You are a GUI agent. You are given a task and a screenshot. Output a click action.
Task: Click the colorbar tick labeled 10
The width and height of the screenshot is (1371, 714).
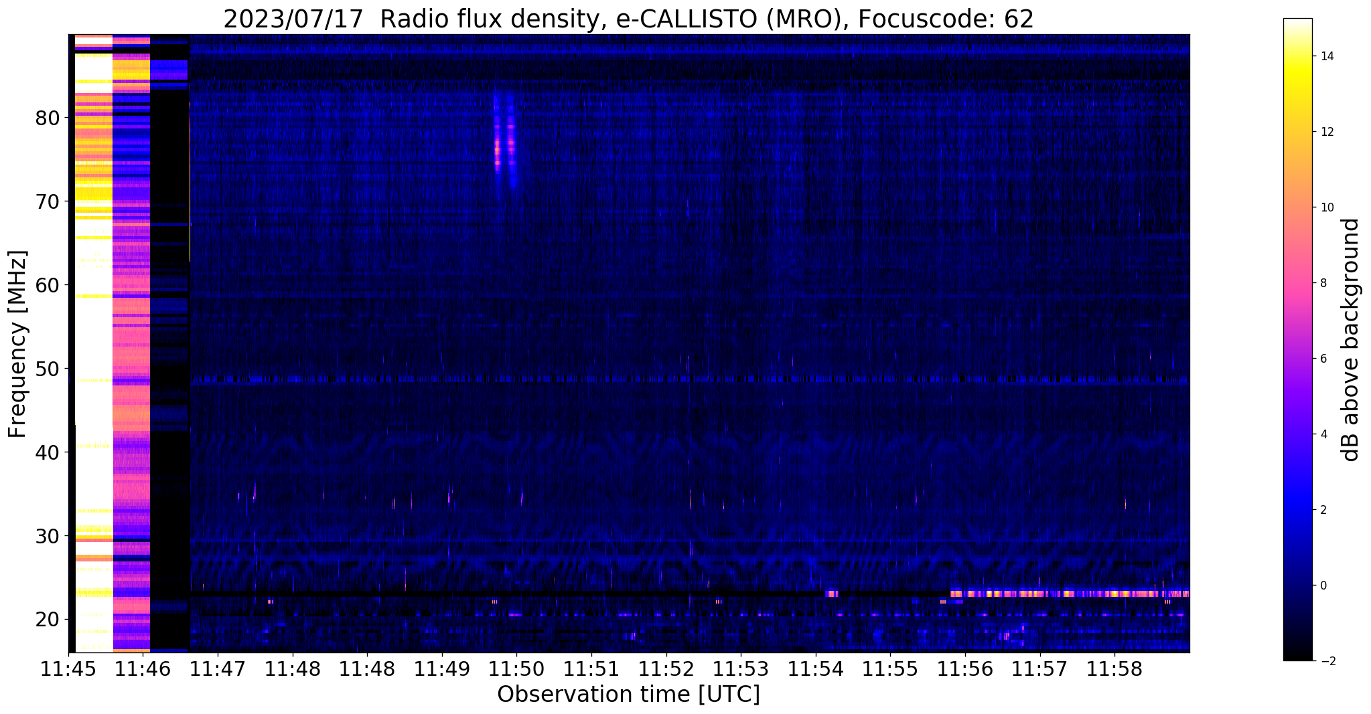click(x=1327, y=207)
